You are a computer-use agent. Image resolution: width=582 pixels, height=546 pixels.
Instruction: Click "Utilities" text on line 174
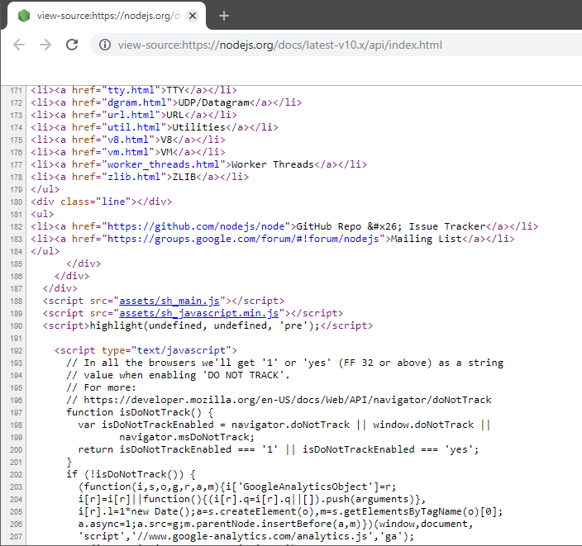point(198,127)
